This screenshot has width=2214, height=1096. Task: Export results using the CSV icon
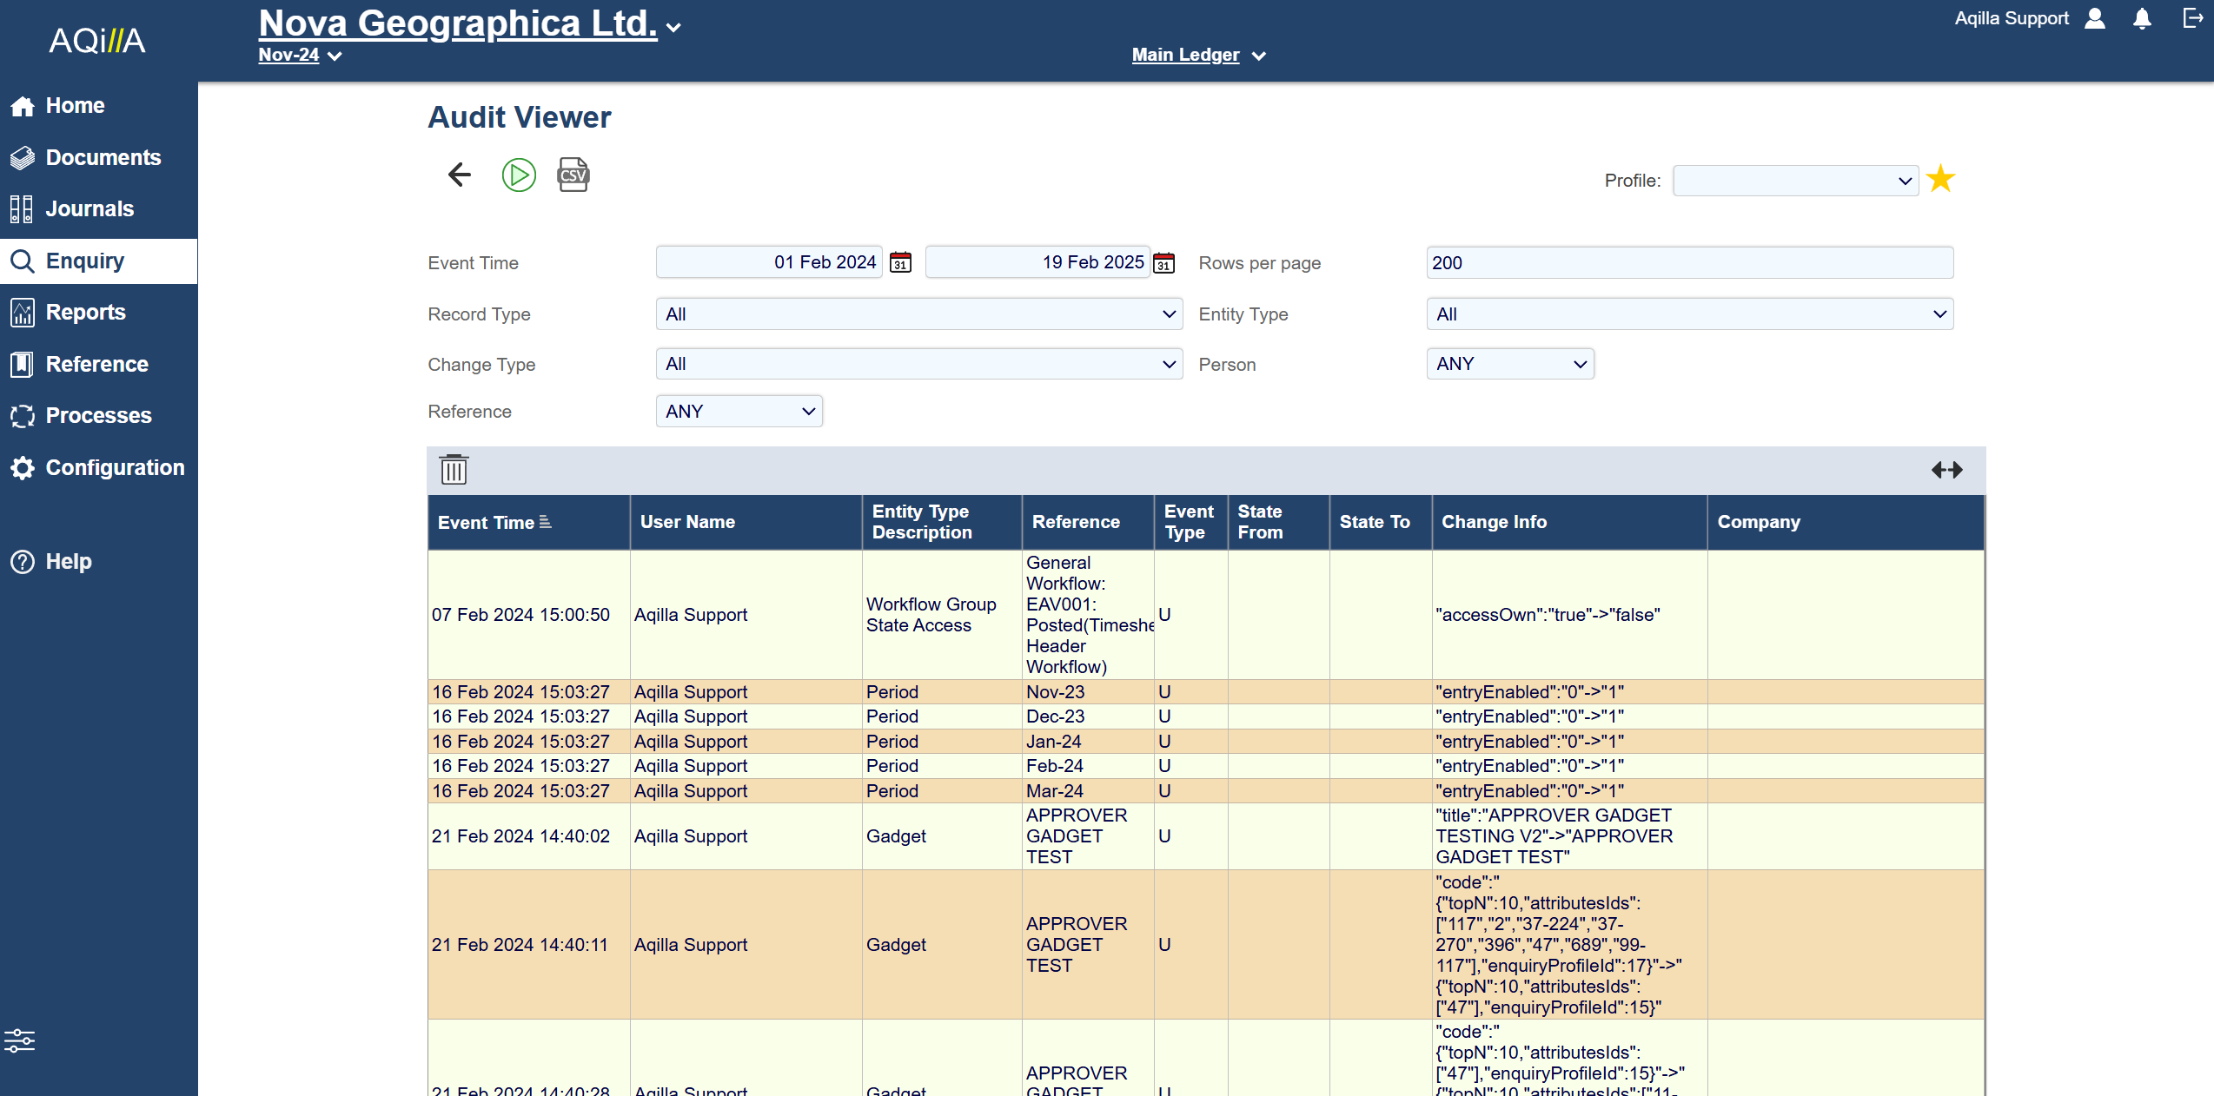[x=573, y=175]
